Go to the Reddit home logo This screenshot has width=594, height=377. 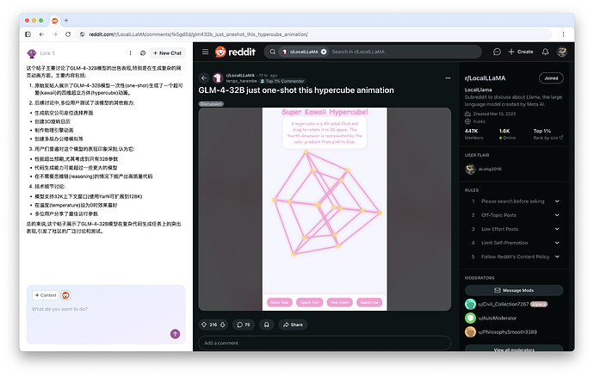[x=235, y=52]
